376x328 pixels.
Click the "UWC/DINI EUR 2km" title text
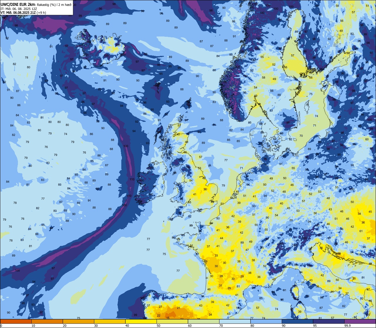18,4
